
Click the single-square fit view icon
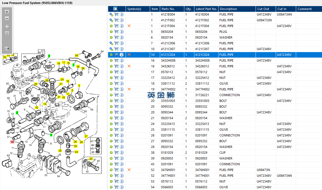click(7, 33)
